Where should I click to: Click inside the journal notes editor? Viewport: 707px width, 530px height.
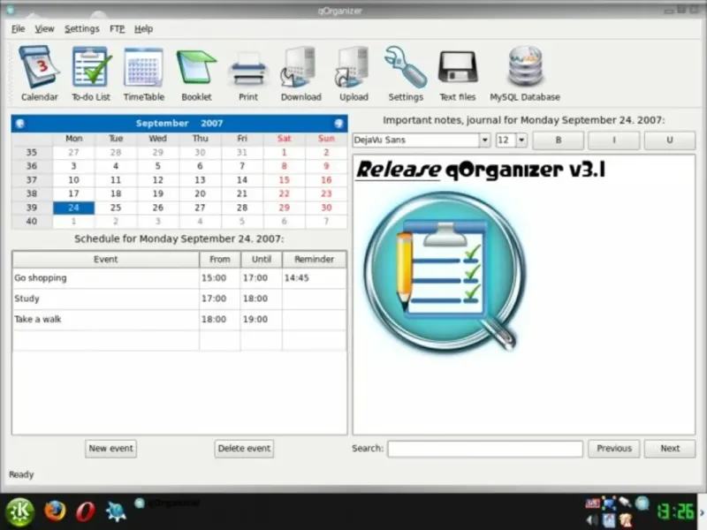(x=524, y=294)
